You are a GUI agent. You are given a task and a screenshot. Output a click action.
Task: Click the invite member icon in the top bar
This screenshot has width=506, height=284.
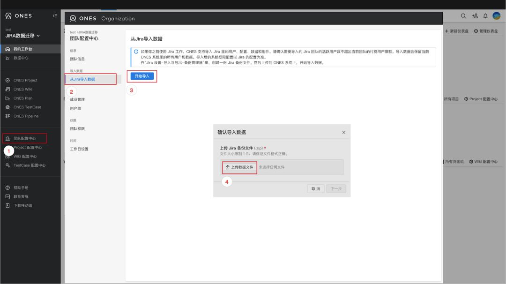pyautogui.click(x=475, y=16)
